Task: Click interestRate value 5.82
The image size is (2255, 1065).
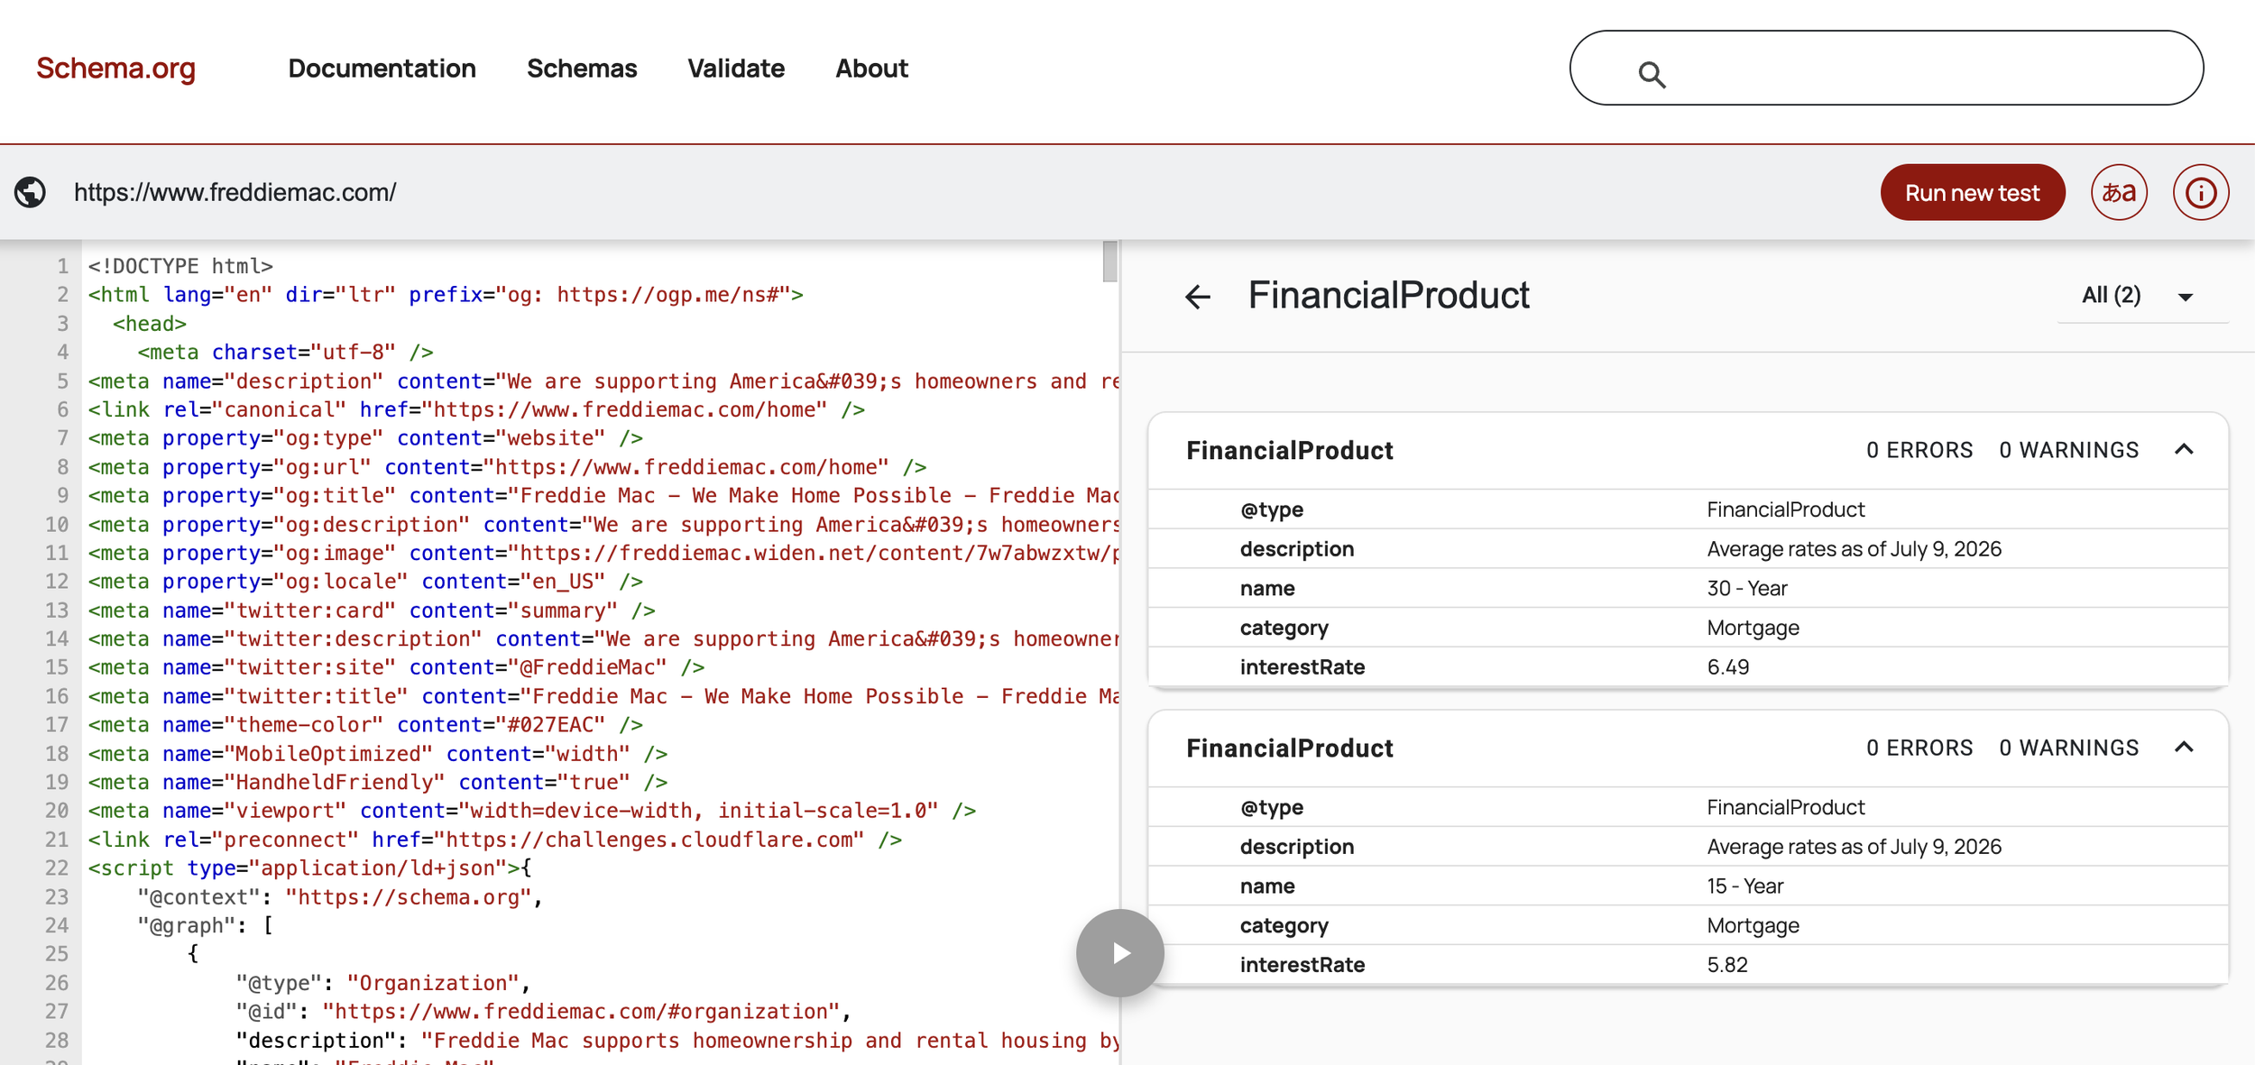Action: 1726,965
